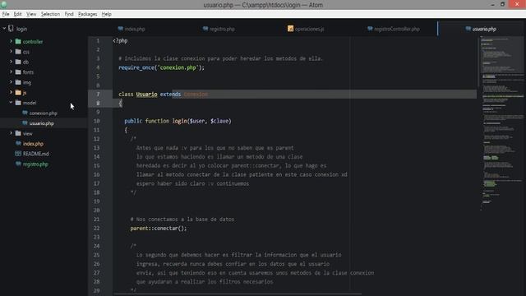Expand the view folder
526x296 pixels.
click(x=11, y=133)
